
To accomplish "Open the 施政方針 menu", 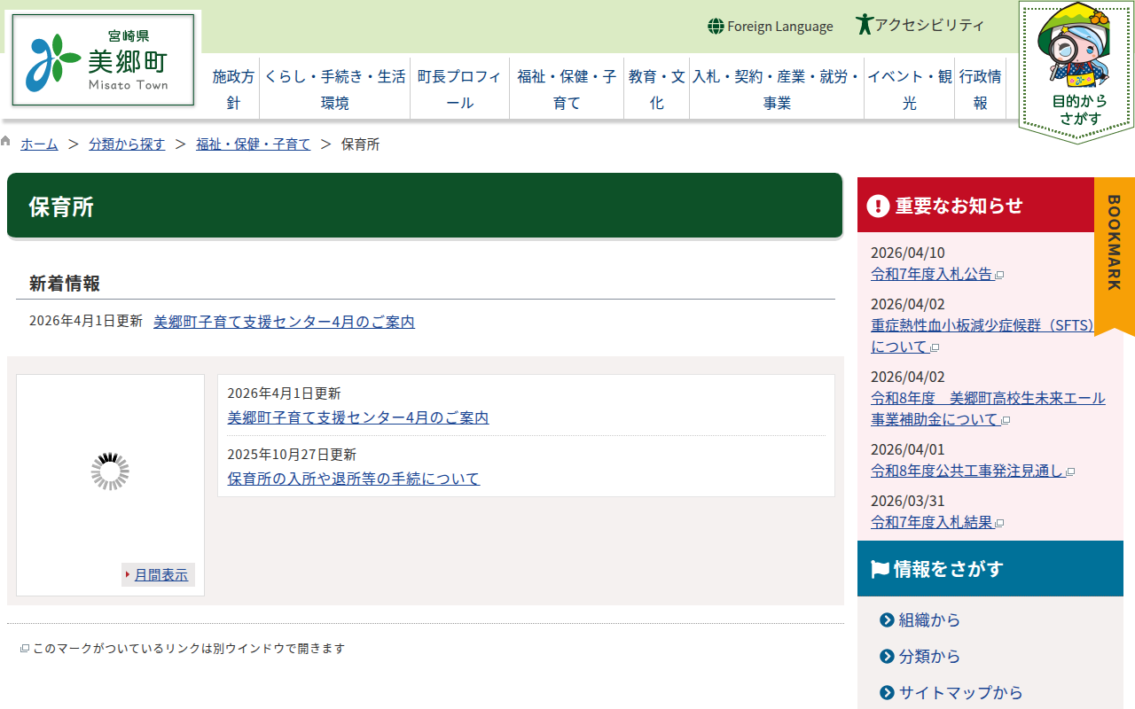I will tap(233, 90).
